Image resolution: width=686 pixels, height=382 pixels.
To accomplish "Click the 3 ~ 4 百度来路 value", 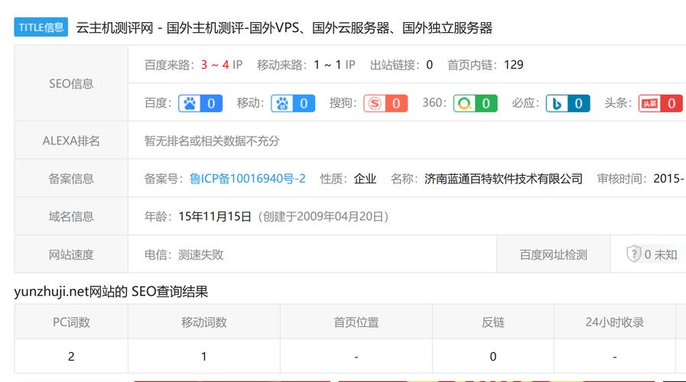I will [x=215, y=65].
